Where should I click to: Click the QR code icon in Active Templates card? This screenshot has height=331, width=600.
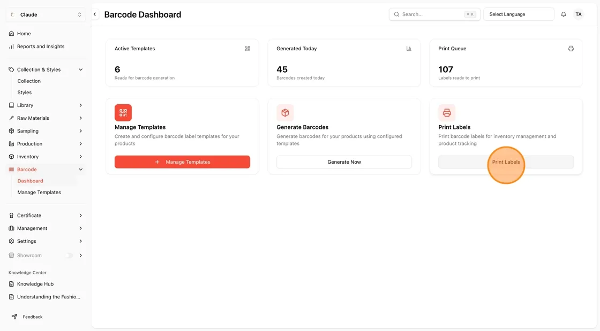(x=247, y=49)
